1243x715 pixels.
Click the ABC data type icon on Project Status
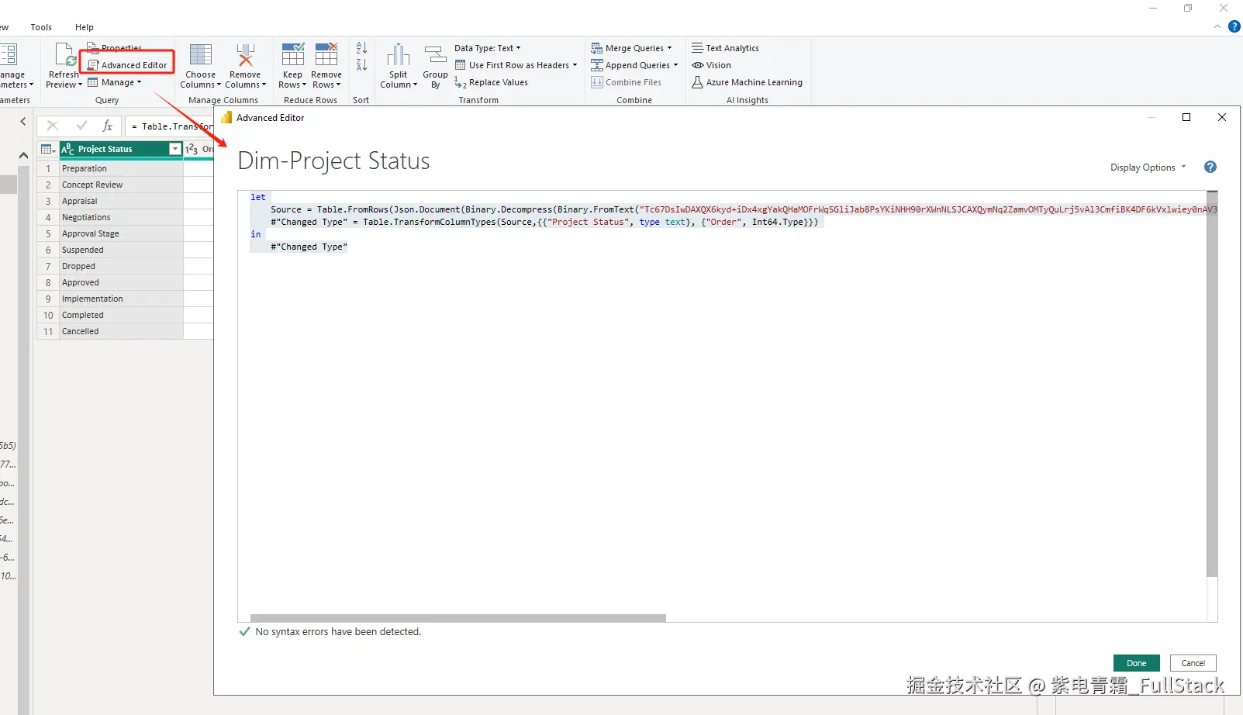pos(67,149)
